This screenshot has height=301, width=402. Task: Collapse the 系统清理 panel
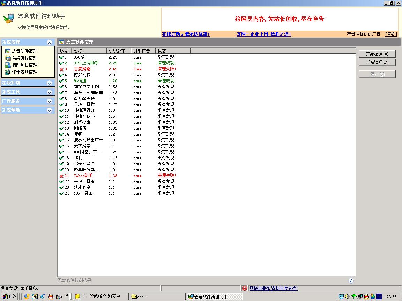(x=49, y=42)
